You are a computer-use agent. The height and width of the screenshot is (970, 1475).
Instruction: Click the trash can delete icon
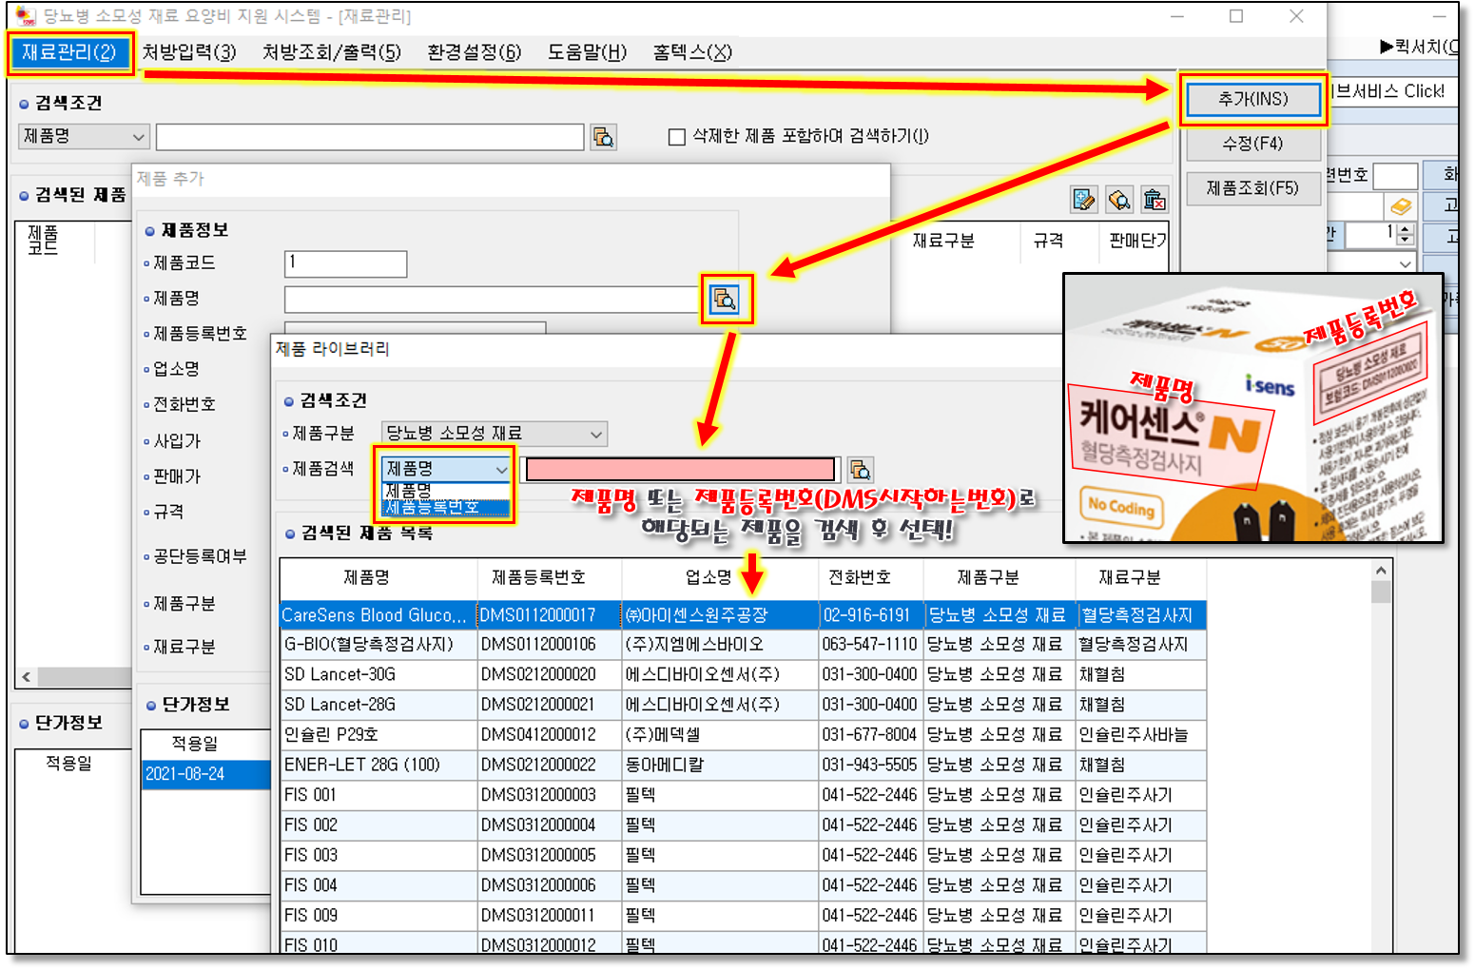(1155, 200)
